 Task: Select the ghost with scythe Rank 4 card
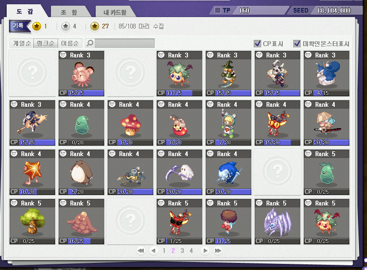point(179,172)
